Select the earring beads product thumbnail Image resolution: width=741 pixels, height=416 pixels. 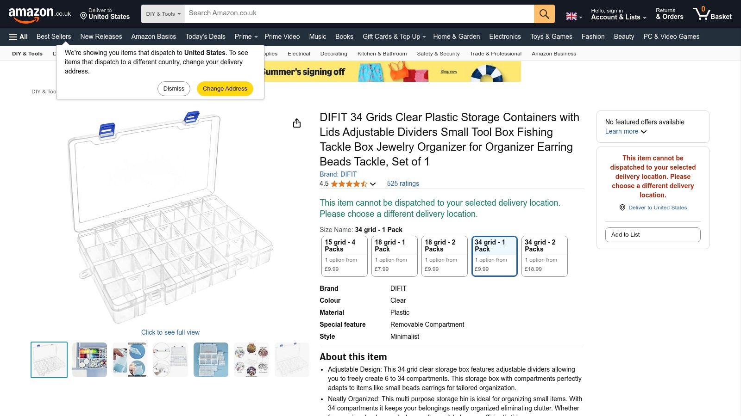[x=251, y=360]
